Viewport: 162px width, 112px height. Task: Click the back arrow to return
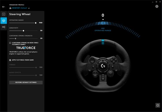tap(4, 7)
